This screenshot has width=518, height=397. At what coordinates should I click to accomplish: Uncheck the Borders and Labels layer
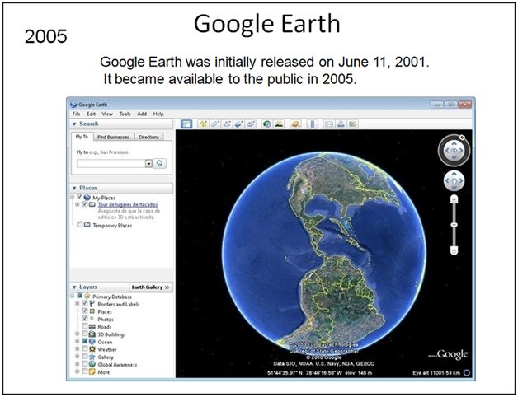[85, 304]
